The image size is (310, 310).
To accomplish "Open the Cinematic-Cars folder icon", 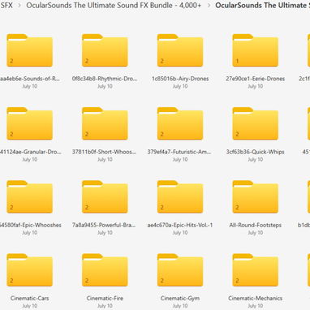I will [29, 270].
